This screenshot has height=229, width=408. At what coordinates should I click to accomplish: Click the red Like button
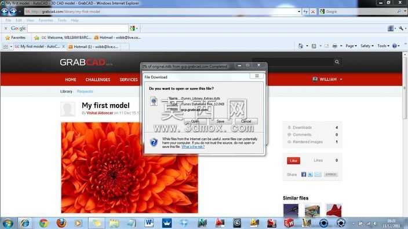click(293, 161)
